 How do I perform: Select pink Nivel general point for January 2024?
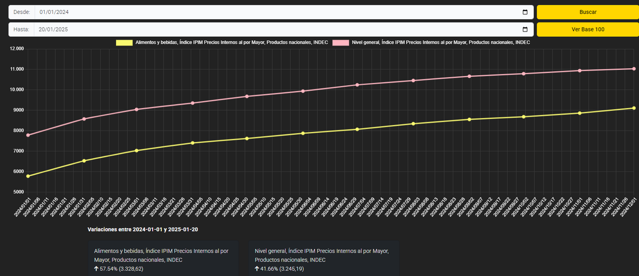click(28, 135)
